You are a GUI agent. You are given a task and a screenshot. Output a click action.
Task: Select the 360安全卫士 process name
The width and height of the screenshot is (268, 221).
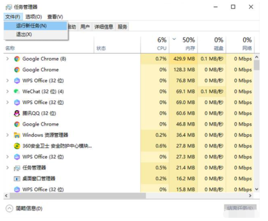click(57, 146)
